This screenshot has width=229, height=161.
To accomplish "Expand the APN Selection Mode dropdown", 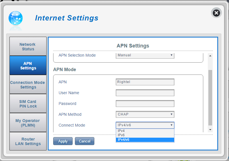I will (145, 55).
